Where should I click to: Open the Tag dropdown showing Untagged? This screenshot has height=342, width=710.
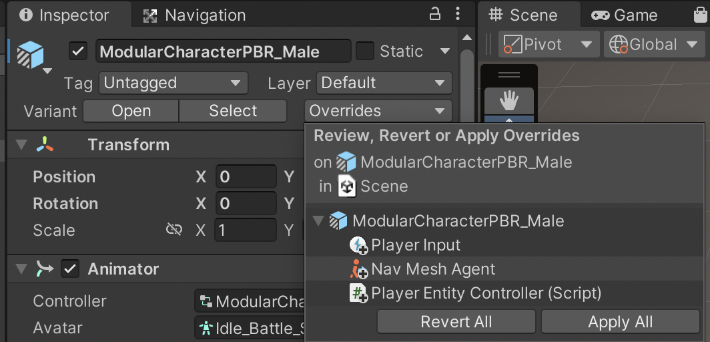pyautogui.click(x=173, y=83)
